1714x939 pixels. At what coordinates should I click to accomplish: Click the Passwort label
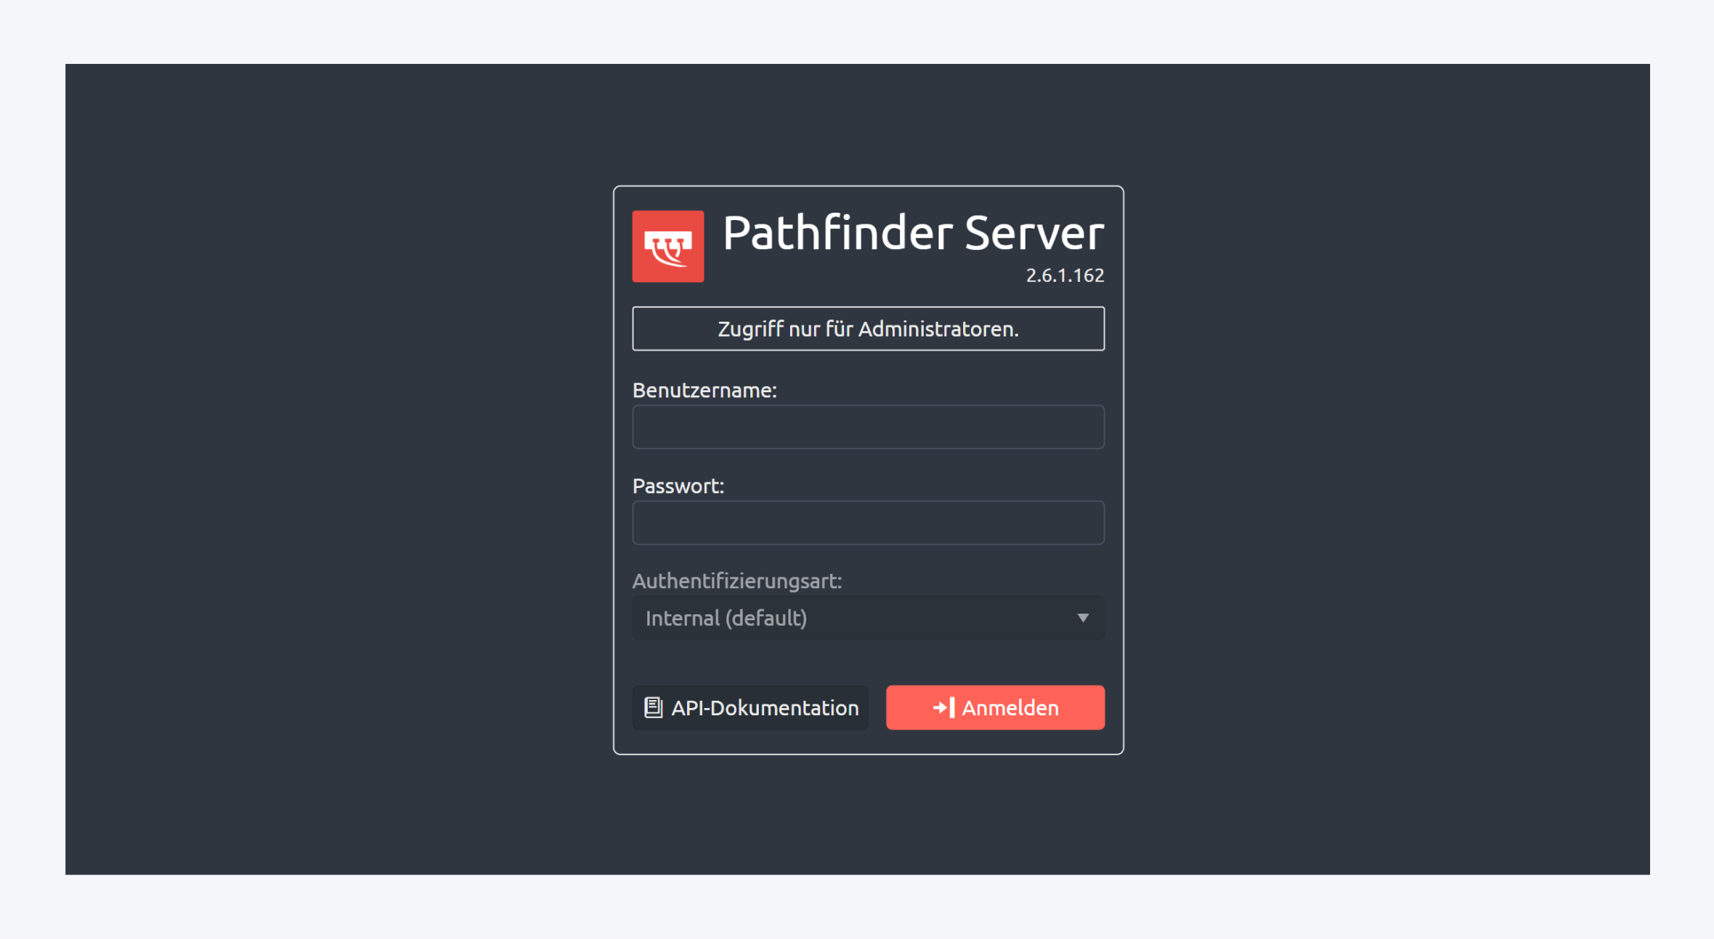678,485
